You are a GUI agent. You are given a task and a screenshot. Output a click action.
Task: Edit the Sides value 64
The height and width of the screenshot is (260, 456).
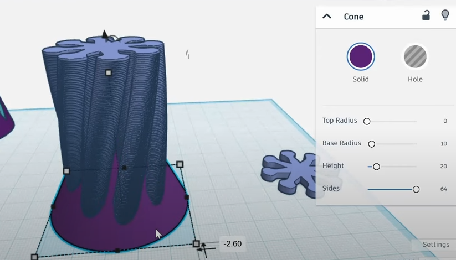[x=443, y=189]
